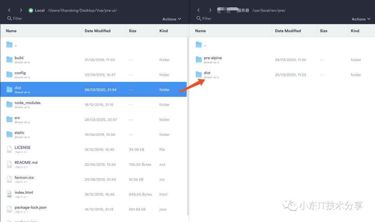375x222 pixels.
Task: Click the static folder icon
Action: [x=9, y=134]
